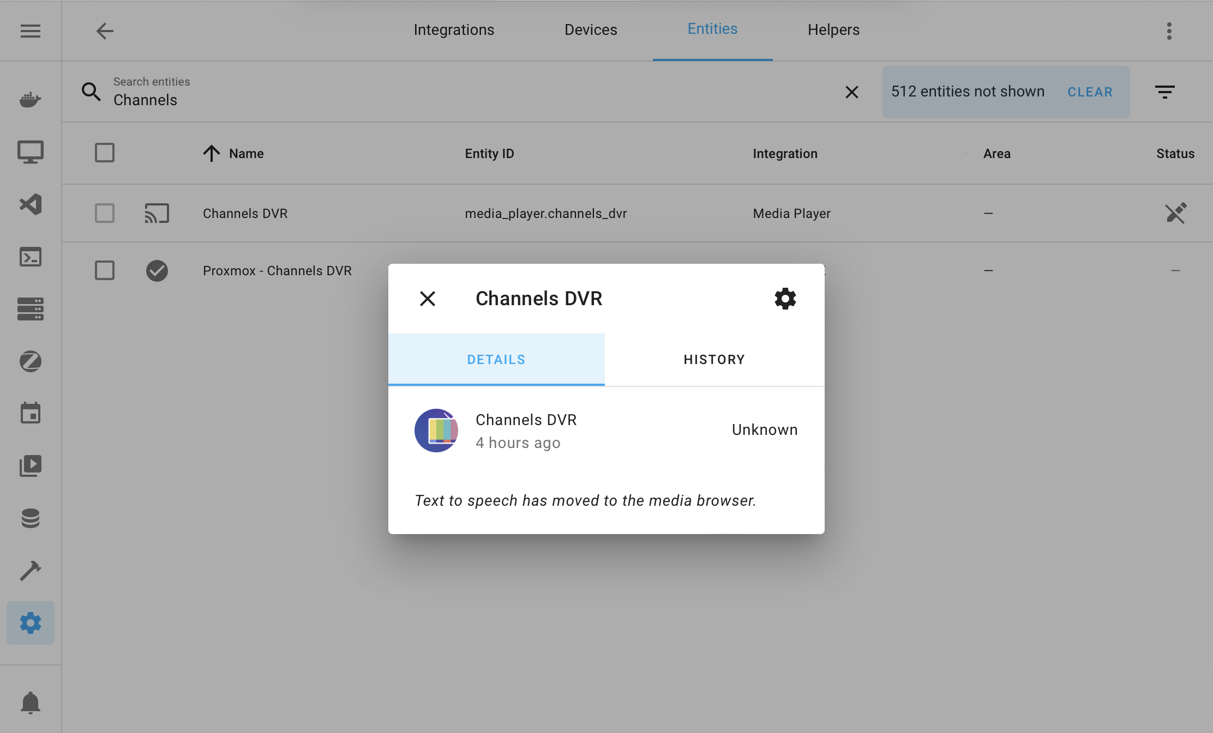Open the Docker sidebar panel
The image size is (1213, 733).
pos(31,99)
